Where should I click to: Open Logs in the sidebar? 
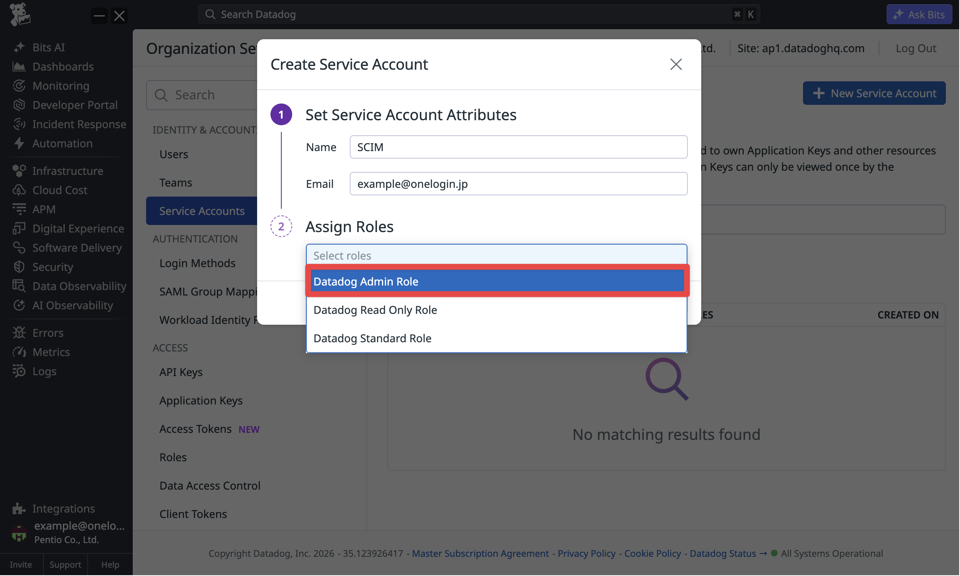pos(44,371)
